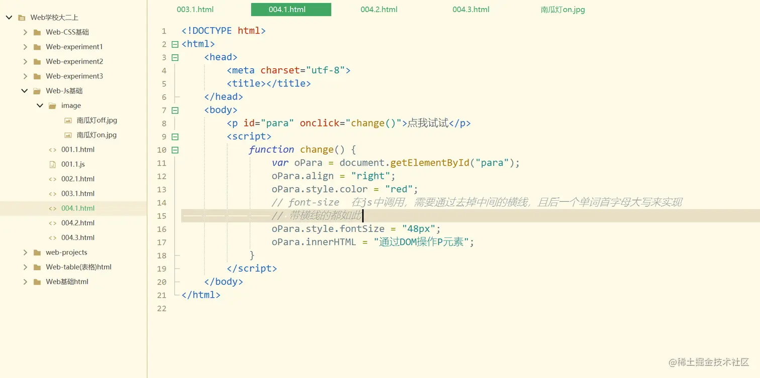Collapse the image folder
This screenshot has width=760, height=378.
pyautogui.click(x=40, y=105)
